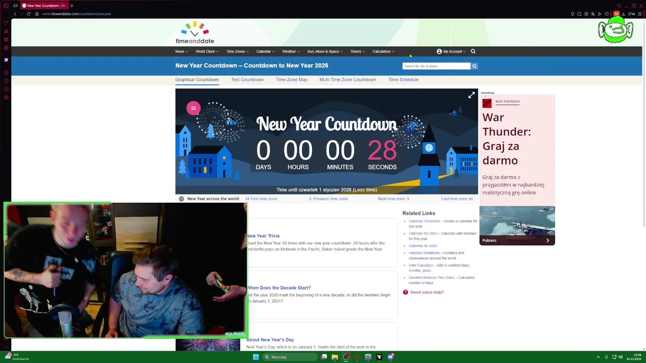Open the translate page icon
This screenshot has height=363, width=646.
[x=593, y=14]
